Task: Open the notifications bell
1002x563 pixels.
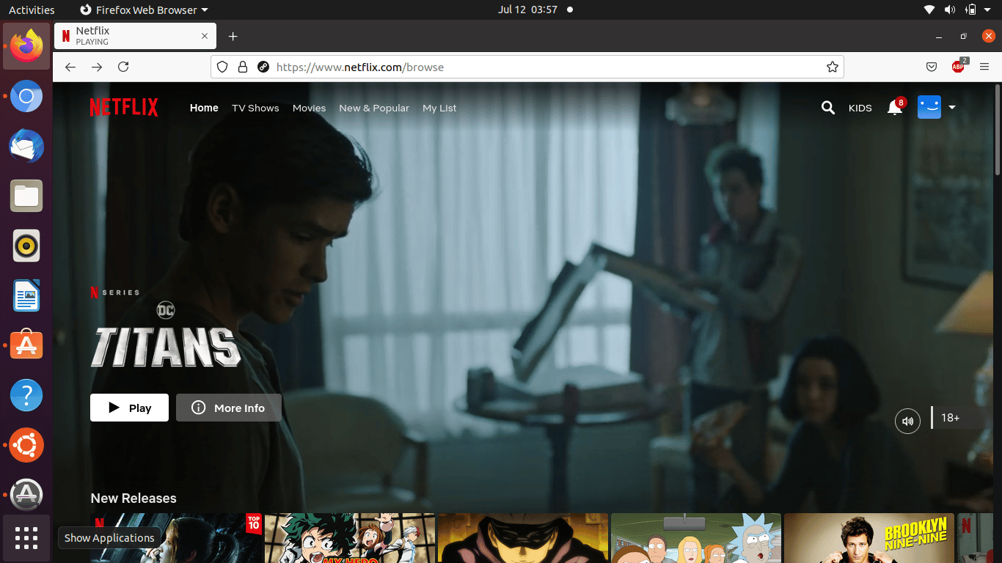Action: tap(895, 108)
